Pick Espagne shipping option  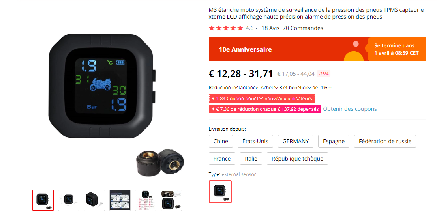(x=334, y=141)
